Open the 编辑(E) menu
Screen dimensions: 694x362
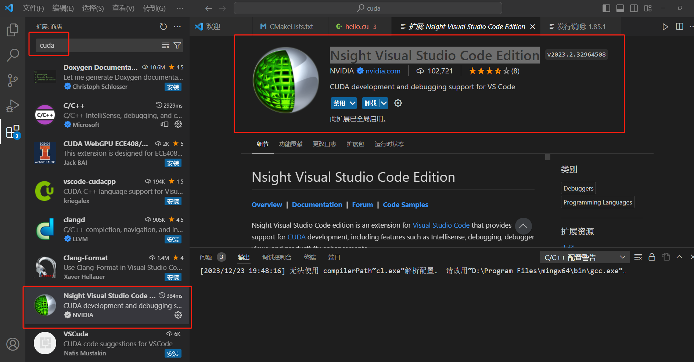pos(63,8)
